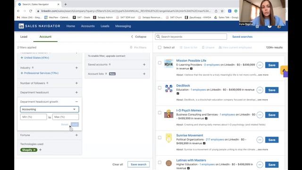This screenshot has height=170, width=302.
Task: Expand the Number of followers filter
Action: tap(76, 83)
